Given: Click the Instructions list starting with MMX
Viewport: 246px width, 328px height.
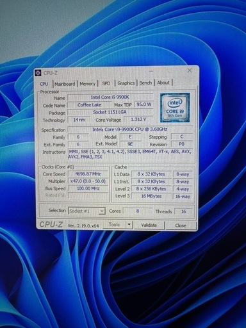Looking at the screenshot, I should tap(130, 154).
